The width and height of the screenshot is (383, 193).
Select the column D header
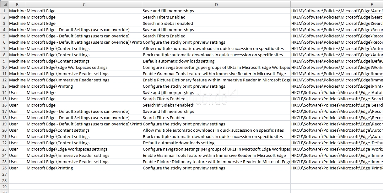(x=216, y=4)
